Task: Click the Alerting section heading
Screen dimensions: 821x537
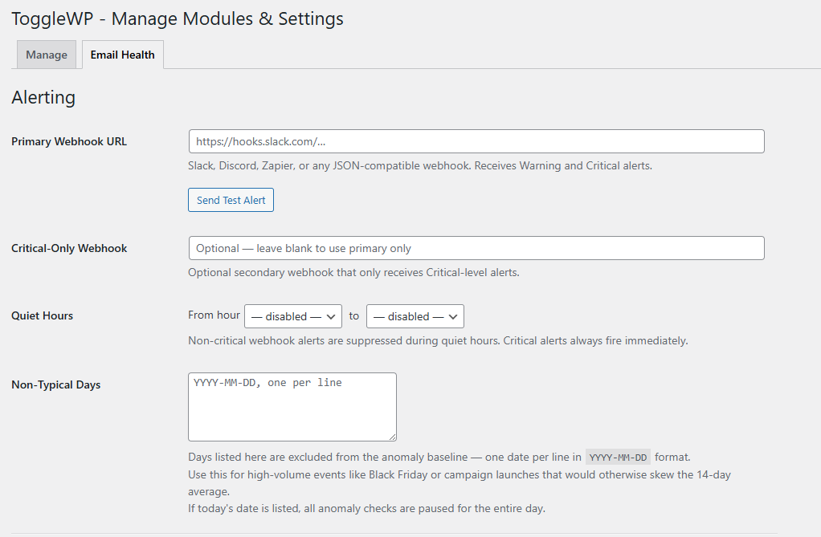Action: tap(43, 97)
